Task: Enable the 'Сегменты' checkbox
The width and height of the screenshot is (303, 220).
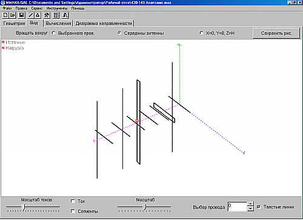Action: coord(73,211)
